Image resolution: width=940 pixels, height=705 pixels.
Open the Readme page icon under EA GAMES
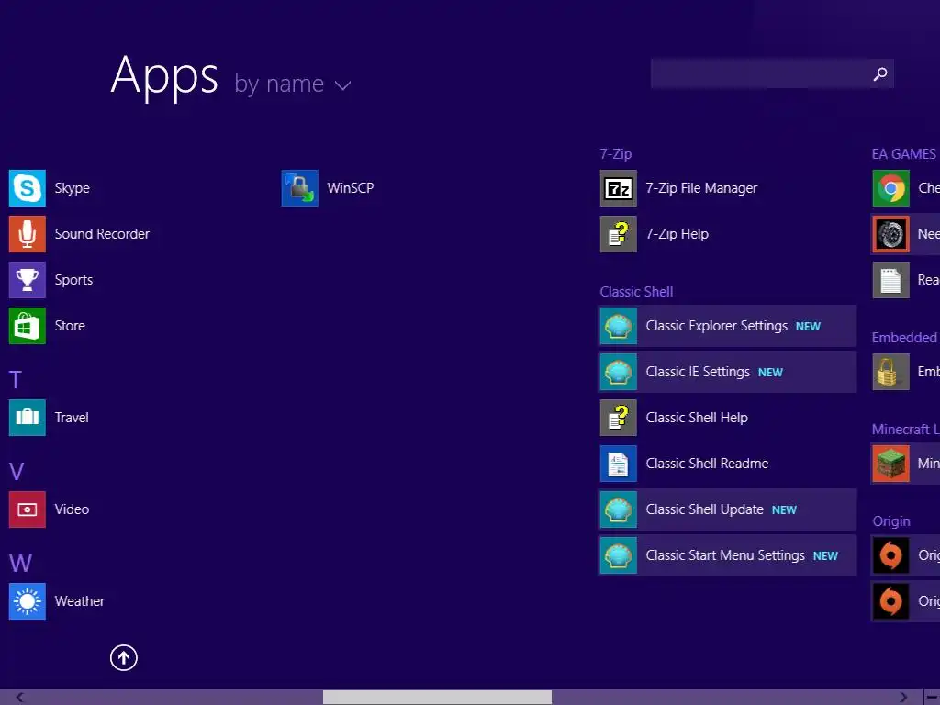[x=890, y=280]
